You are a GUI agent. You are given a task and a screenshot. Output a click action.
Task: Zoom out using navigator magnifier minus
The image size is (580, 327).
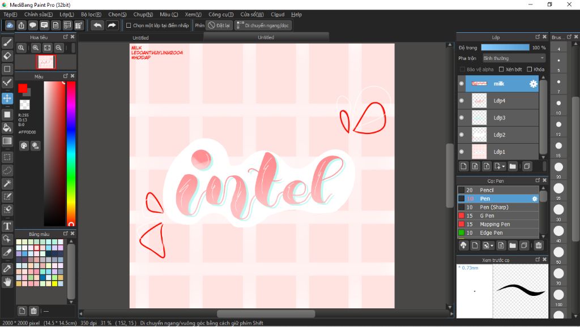coord(58,48)
